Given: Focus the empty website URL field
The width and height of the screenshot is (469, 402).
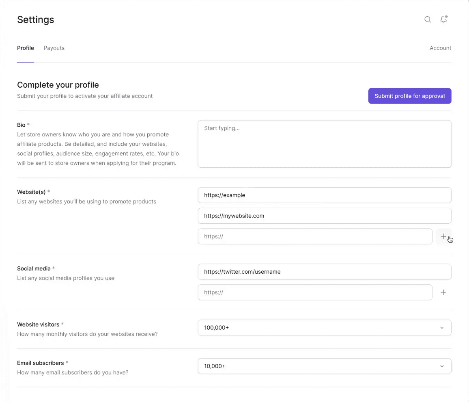Looking at the screenshot, I should coord(315,236).
